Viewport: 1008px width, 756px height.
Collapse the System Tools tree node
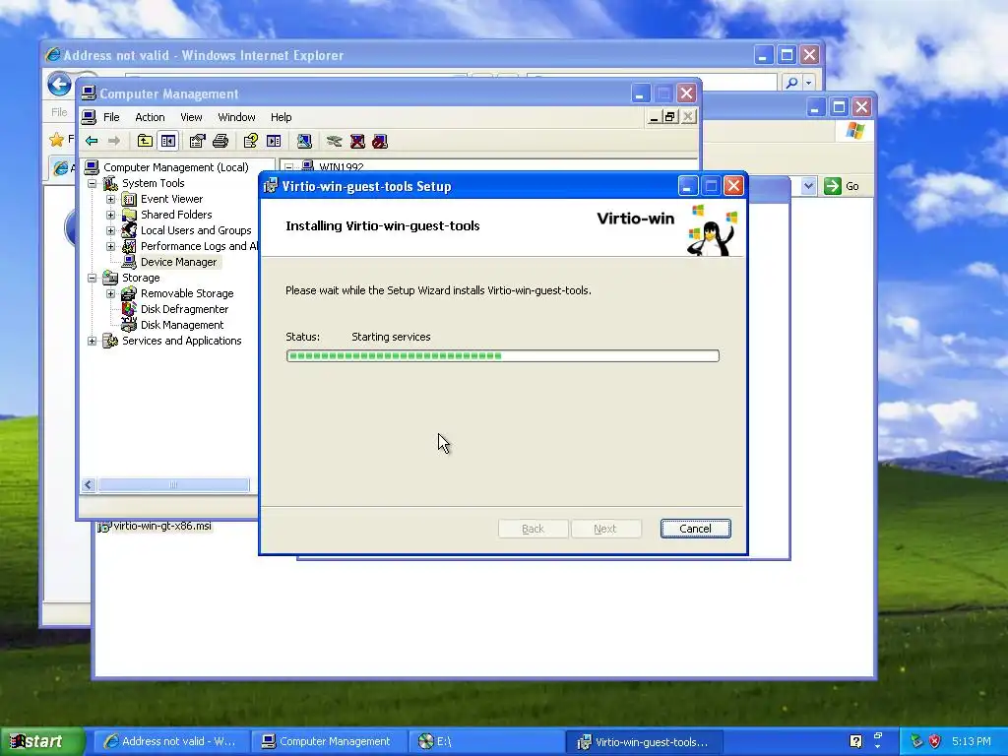(92, 183)
